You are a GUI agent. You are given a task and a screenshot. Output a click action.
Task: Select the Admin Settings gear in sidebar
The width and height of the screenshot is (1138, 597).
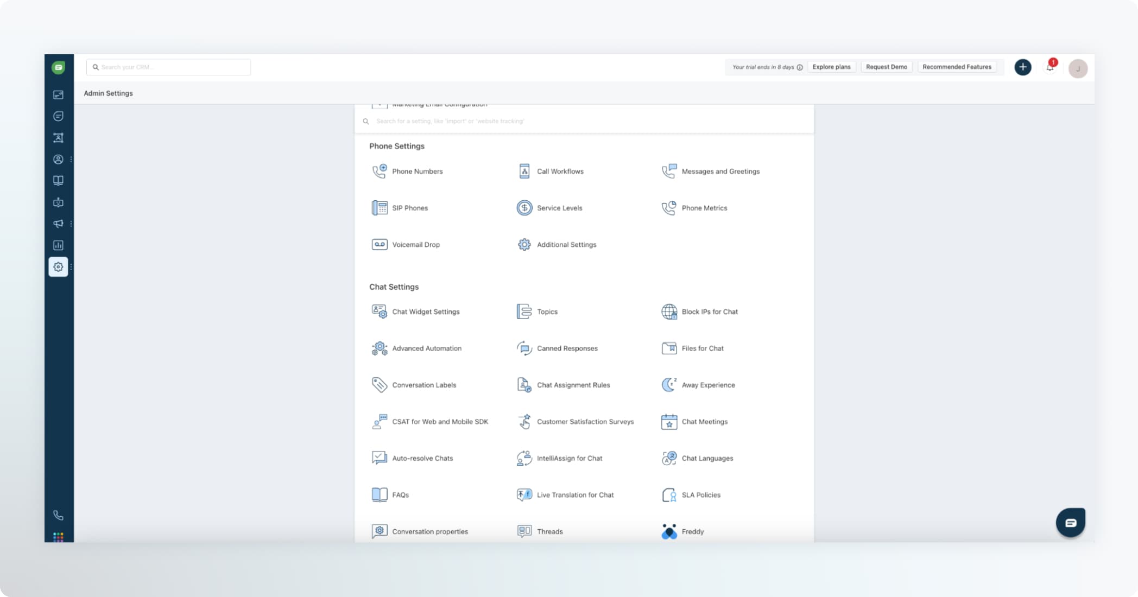(58, 267)
